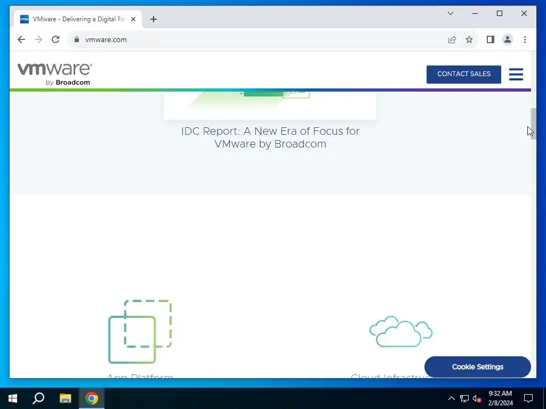Image resolution: width=546 pixels, height=409 pixels.
Task: Go to homepage via VMware by Broadcom logo
Action: 55,73
